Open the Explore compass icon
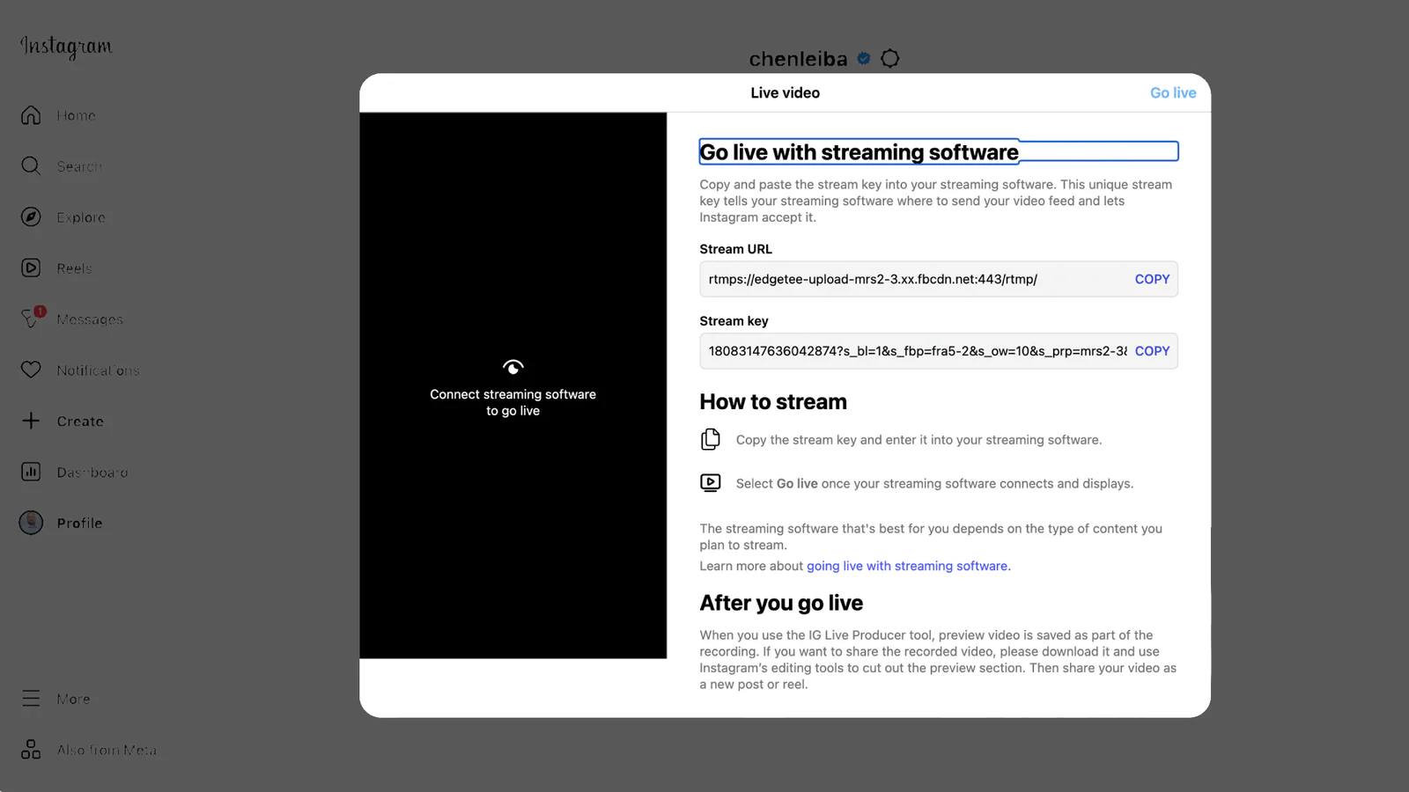The width and height of the screenshot is (1409, 792). (x=31, y=217)
